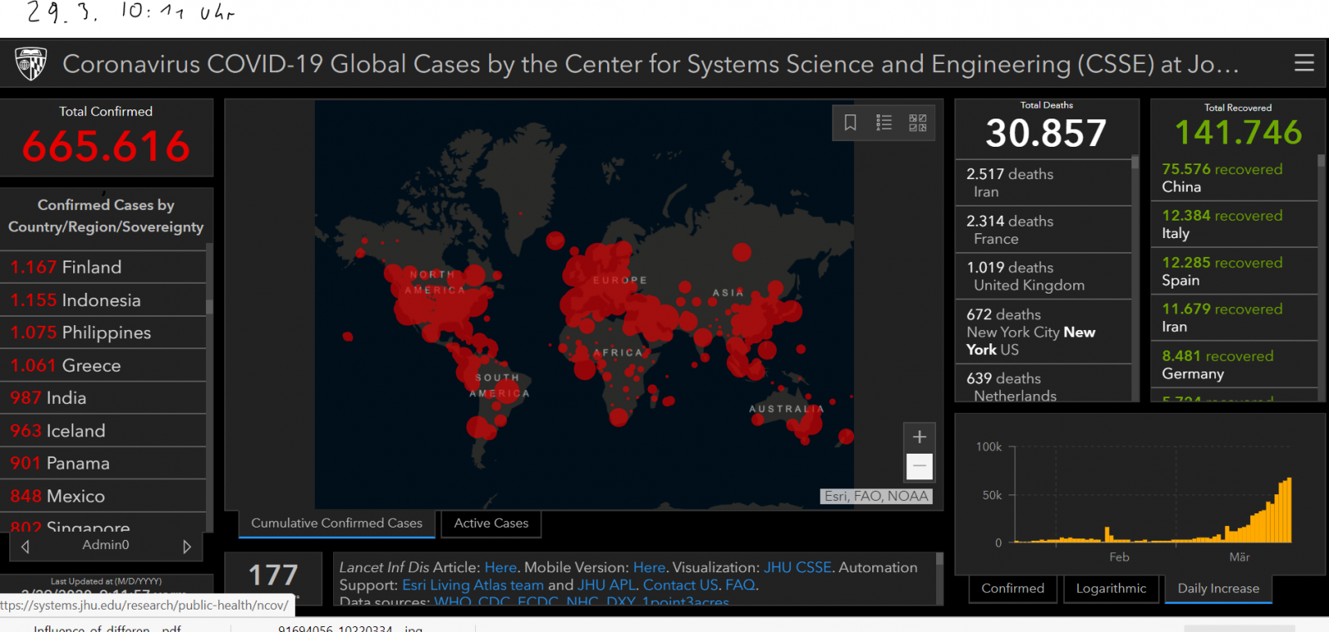Viewport: 1329px width, 632px height.
Task: Click the Germany recovered entry
Action: tap(1234, 365)
